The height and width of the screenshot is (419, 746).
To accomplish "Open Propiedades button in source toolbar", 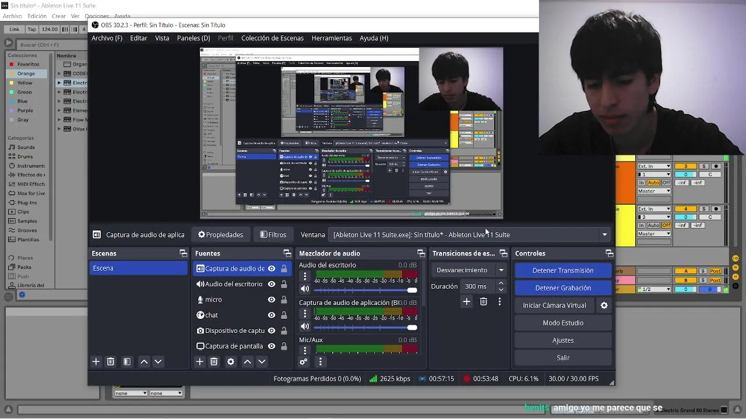I will click(x=220, y=235).
